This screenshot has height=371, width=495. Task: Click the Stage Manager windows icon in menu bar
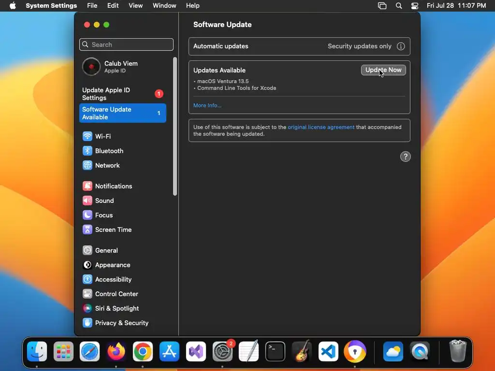point(382,6)
